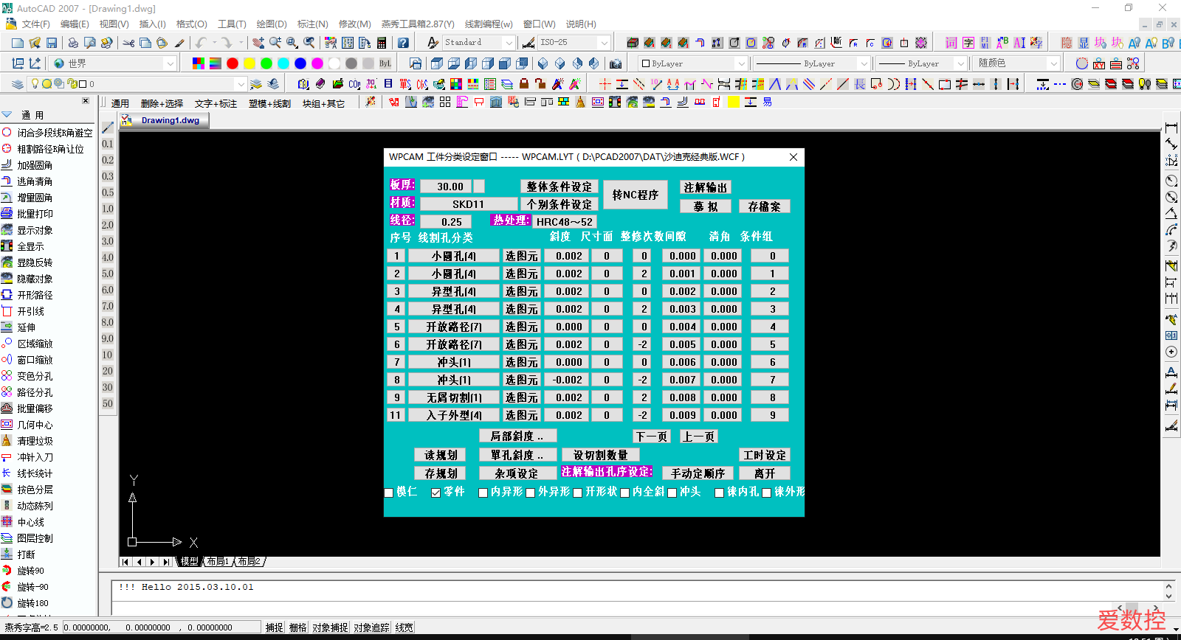Uncheck the 零件 checkbox

tap(436, 493)
